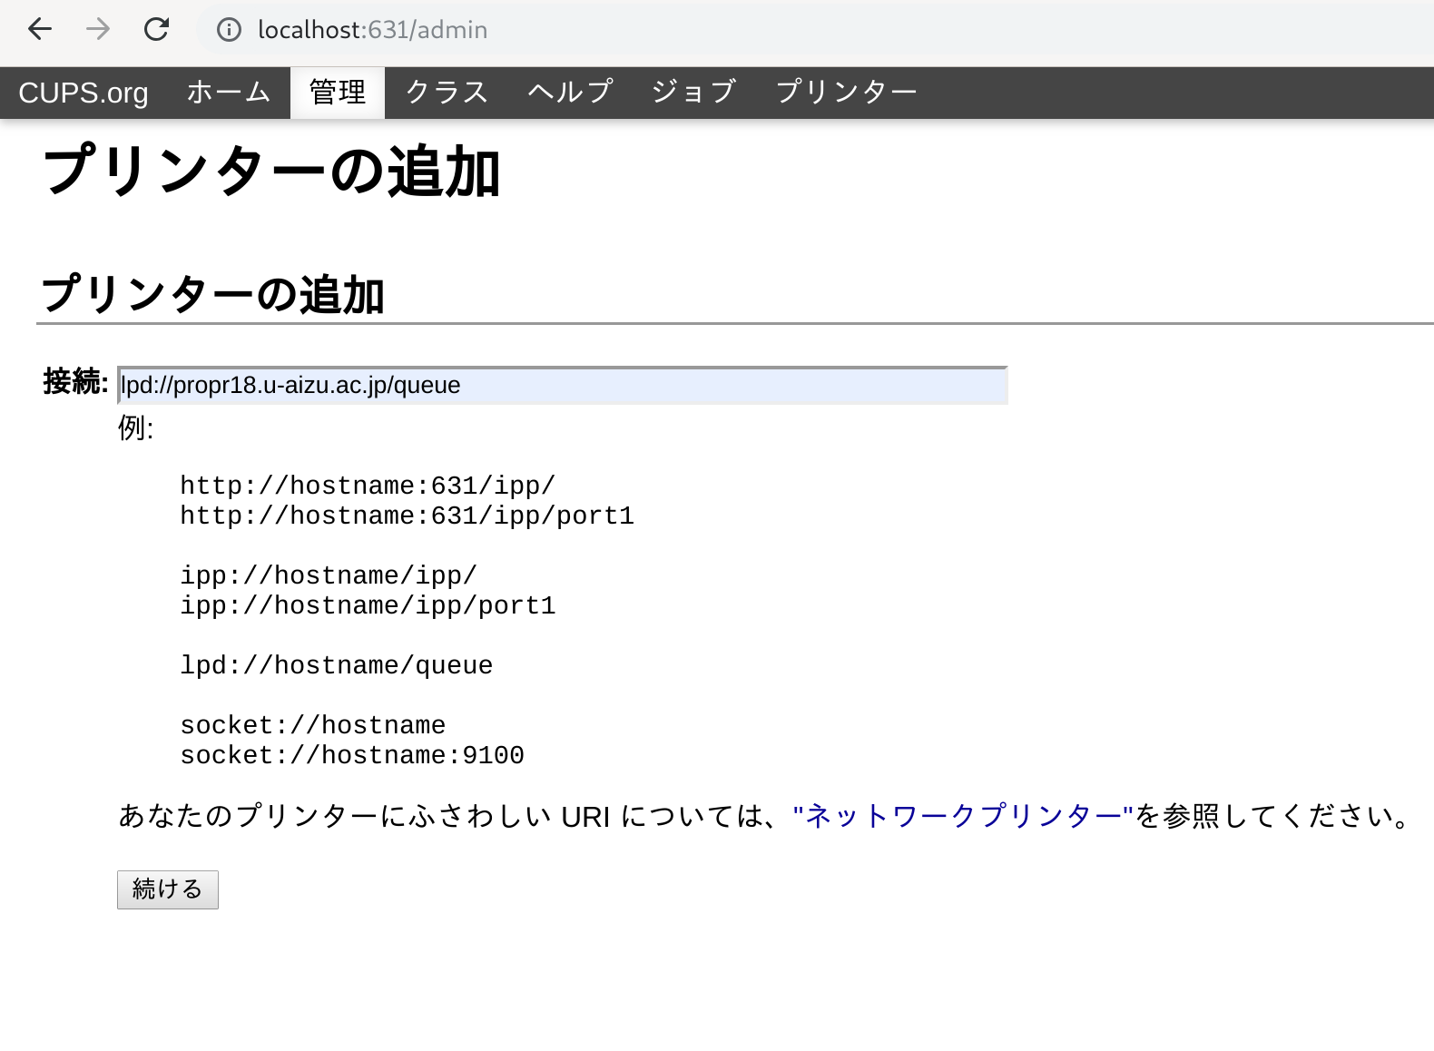Select the 管理 tab
This screenshot has height=1051, width=1434.
[x=338, y=93]
